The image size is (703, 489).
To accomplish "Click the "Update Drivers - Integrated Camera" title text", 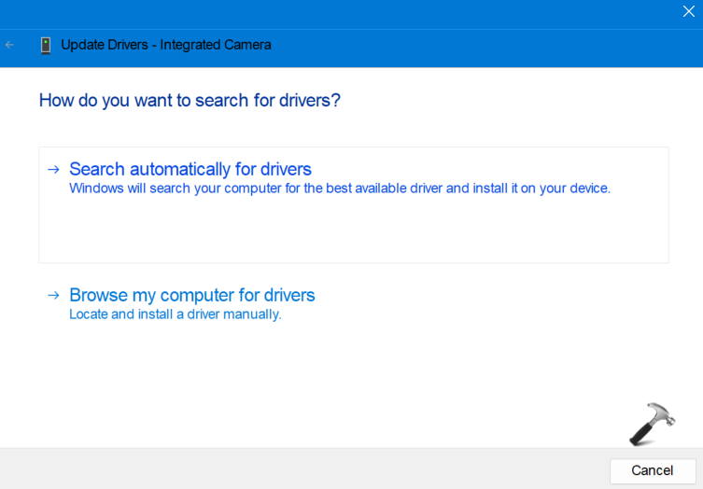I will [166, 45].
